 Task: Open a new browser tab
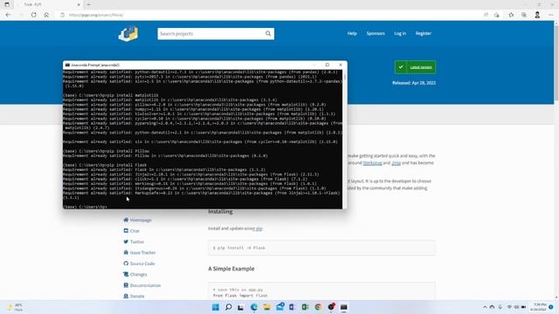pyautogui.click(x=88, y=4)
